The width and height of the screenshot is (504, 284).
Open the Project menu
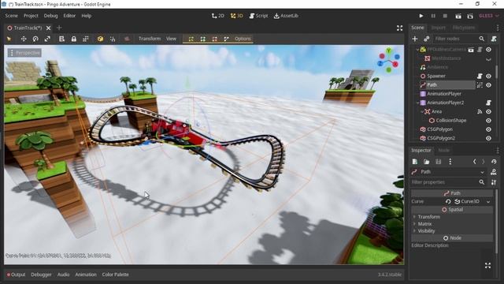pyautogui.click(x=31, y=16)
